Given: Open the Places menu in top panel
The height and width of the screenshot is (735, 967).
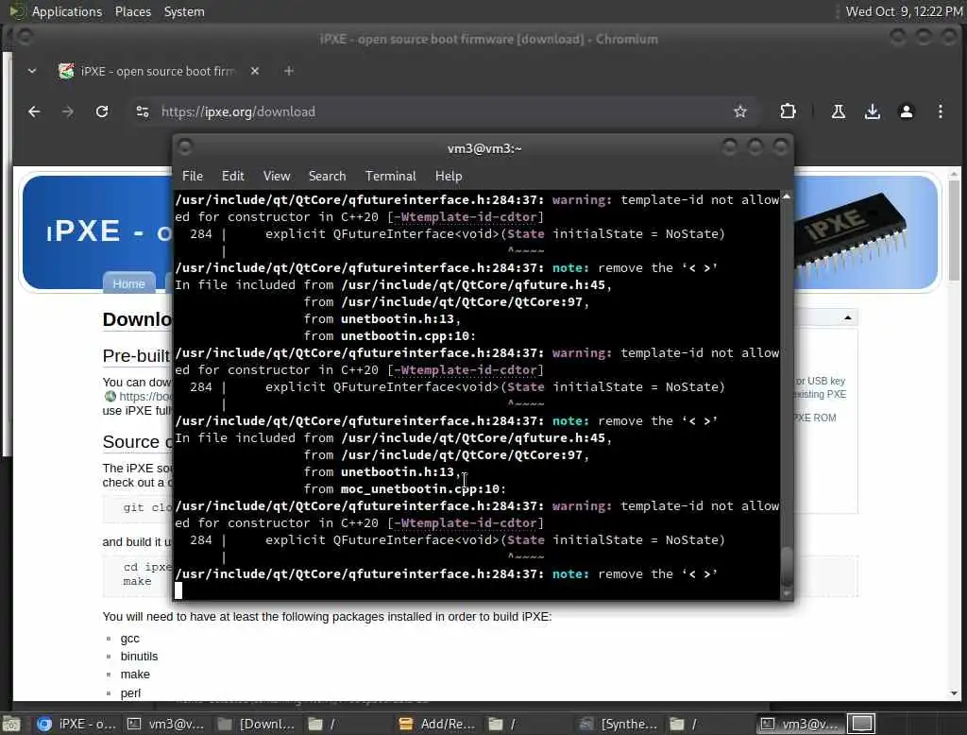Looking at the screenshot, I should [132, 11].
